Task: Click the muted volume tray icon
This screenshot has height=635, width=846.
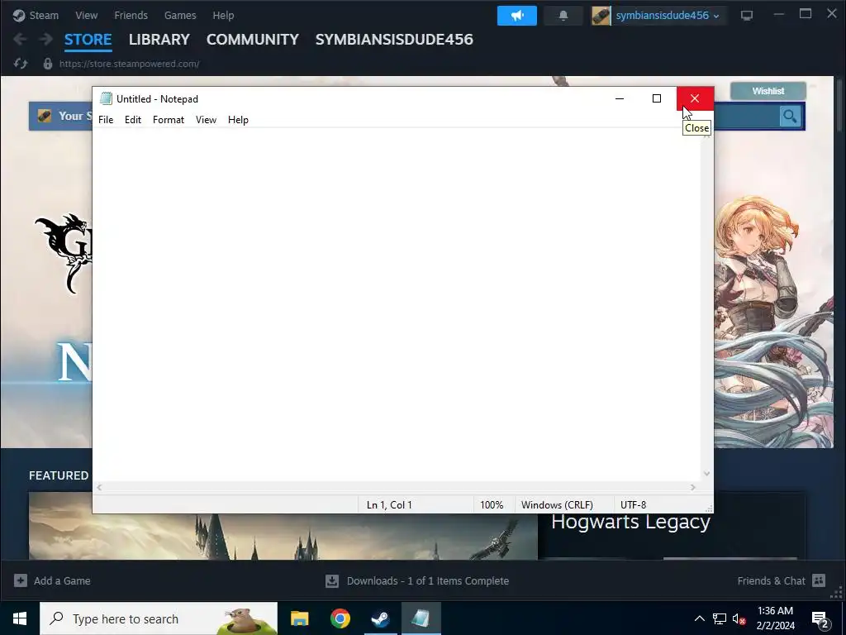Action: coord(739,618)
